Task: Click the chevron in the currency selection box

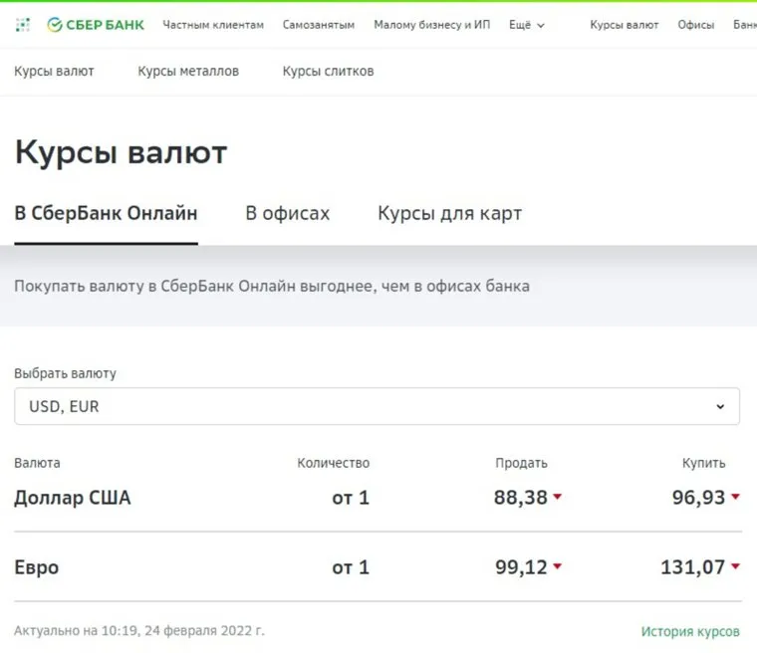Action: click(720, 406)
